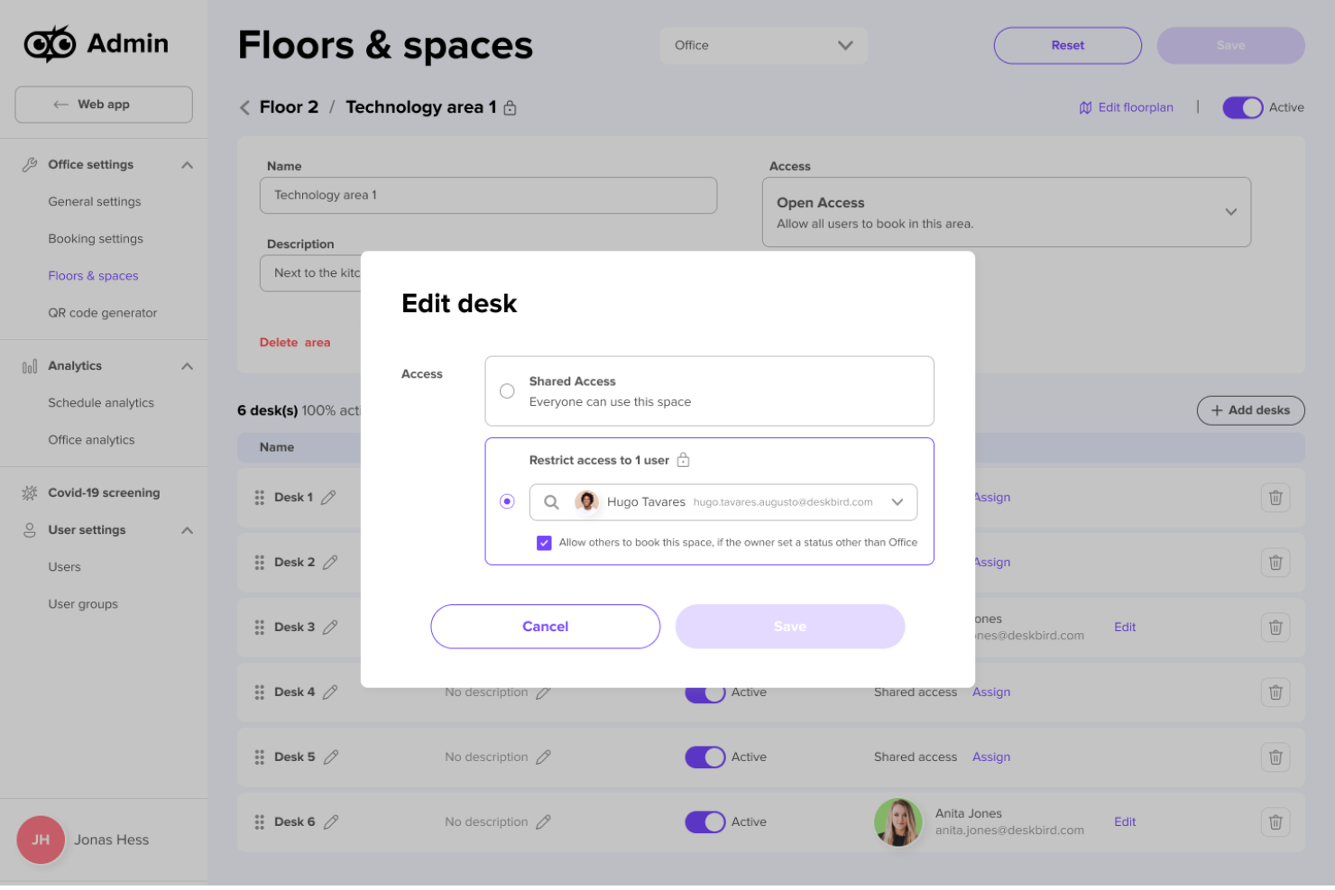The height and width of the screenshot is (890, 1335).
Task: Click the lock icon beside Restrict access
Action: tap(684, 459)
